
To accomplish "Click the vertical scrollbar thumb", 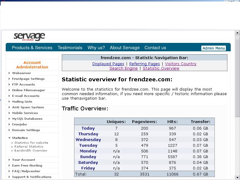I will coord(237,75).
